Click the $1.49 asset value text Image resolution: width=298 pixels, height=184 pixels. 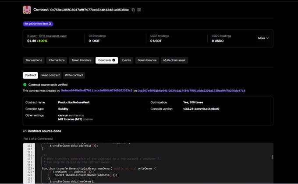(32, 41)
